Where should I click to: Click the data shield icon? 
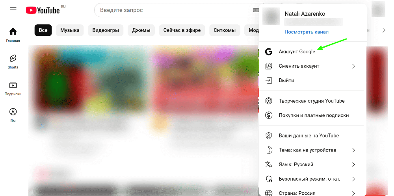[269, 136]
